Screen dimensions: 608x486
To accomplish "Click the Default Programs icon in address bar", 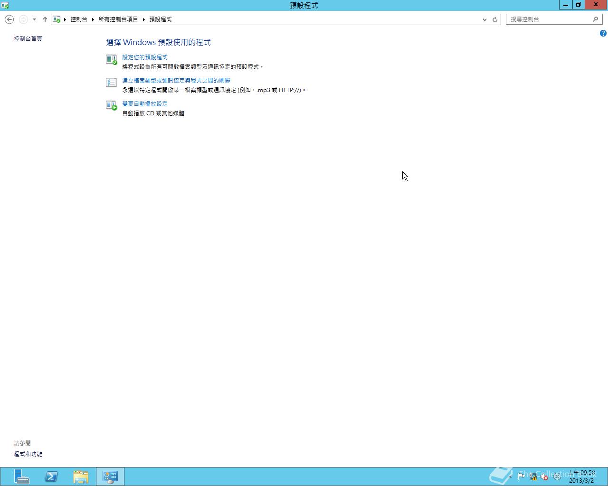I will click(x=57, y=19).
